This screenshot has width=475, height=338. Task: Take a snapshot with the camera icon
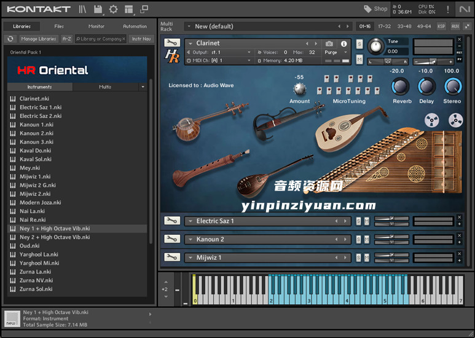pos(329,44)
